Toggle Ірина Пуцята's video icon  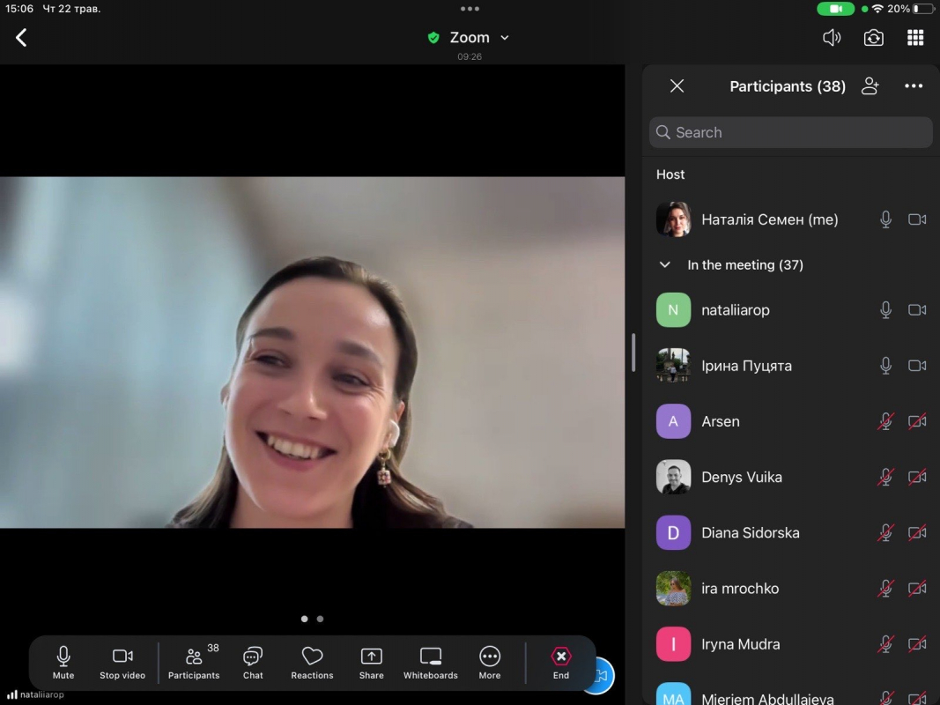(917, 366)
